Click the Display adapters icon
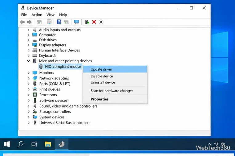The width and height of the screenshot is (235, 156). click(34, 45)
